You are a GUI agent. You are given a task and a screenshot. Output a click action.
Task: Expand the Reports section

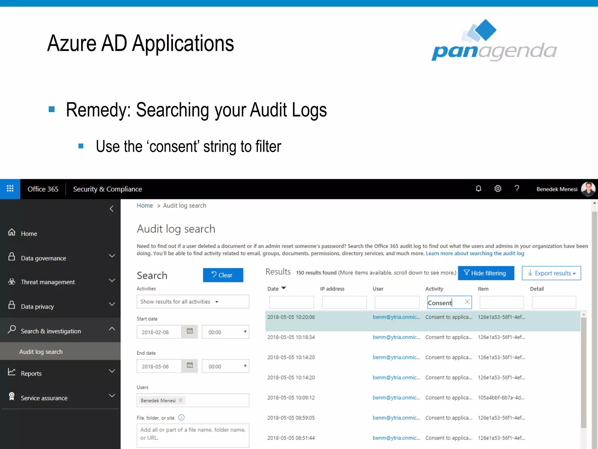pos(112,371)
